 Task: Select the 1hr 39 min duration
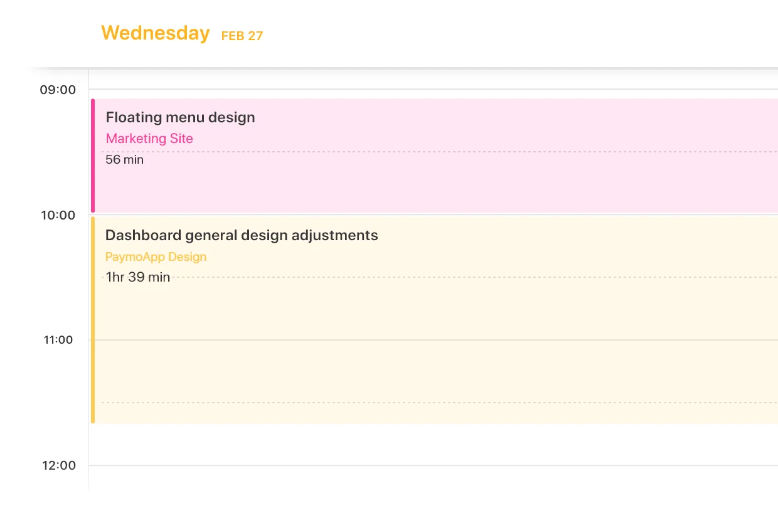[137, 277]
